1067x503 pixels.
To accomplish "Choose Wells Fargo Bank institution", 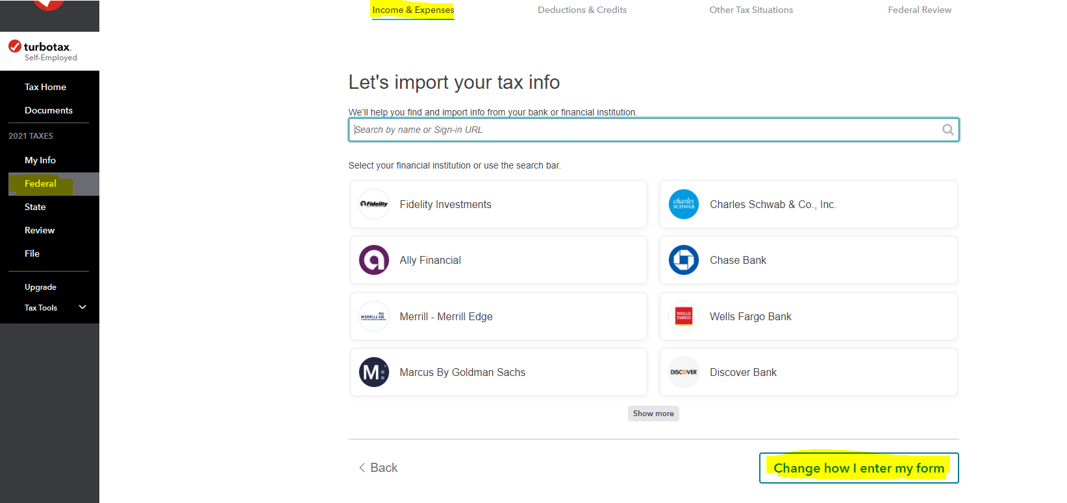I will (809, 316).
